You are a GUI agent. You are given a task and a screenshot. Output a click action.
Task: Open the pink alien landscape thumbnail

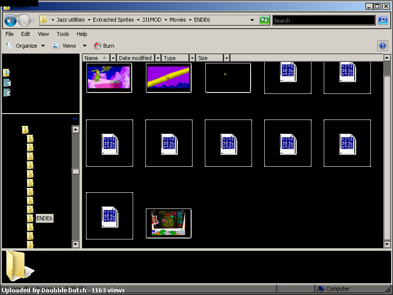(109, 78)
